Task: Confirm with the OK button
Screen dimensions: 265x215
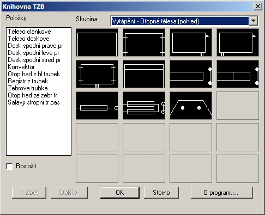Action: (x=119, y=193)
